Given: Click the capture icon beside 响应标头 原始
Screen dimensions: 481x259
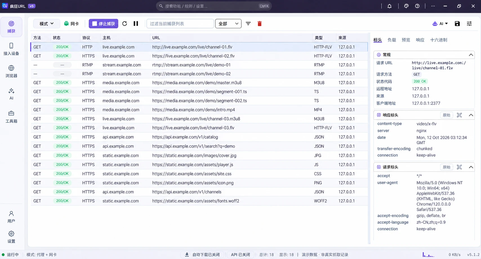Looking at the screenshot, I should [x=459, y=115].
